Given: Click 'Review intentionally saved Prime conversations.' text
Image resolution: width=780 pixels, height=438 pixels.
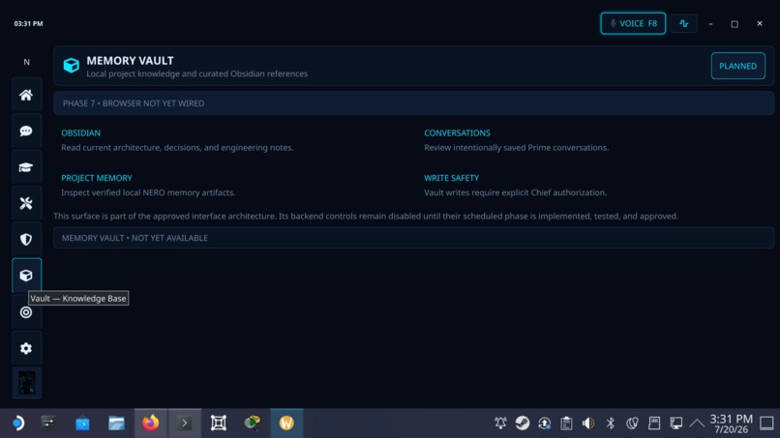Looking at the screenshot, I should point(516,148).
